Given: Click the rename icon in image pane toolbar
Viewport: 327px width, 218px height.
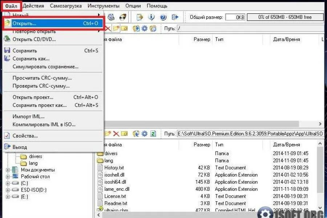Looking at the screenshot, I should [x=124, y=28].
